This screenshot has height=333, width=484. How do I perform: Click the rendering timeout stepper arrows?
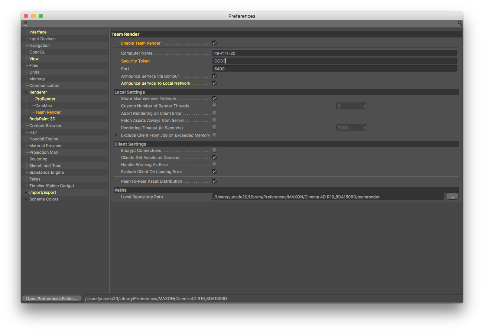click(x=364, y=128)
